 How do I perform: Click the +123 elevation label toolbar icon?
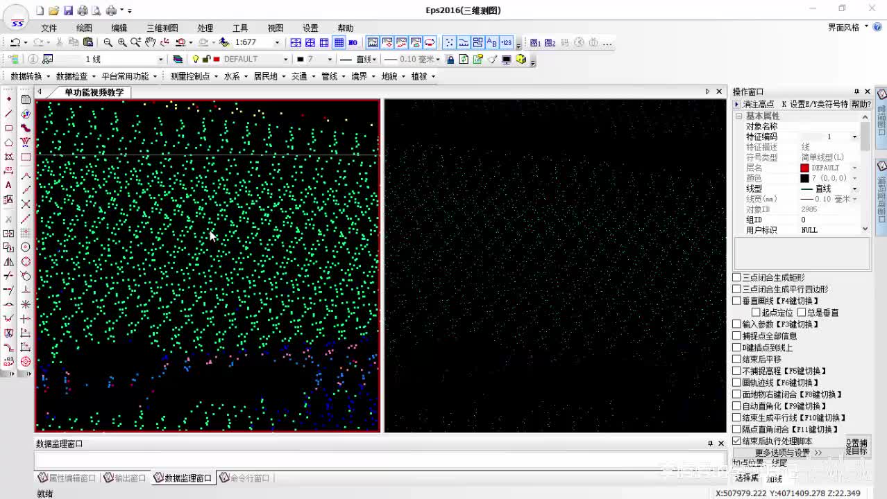tap(506, 43)
